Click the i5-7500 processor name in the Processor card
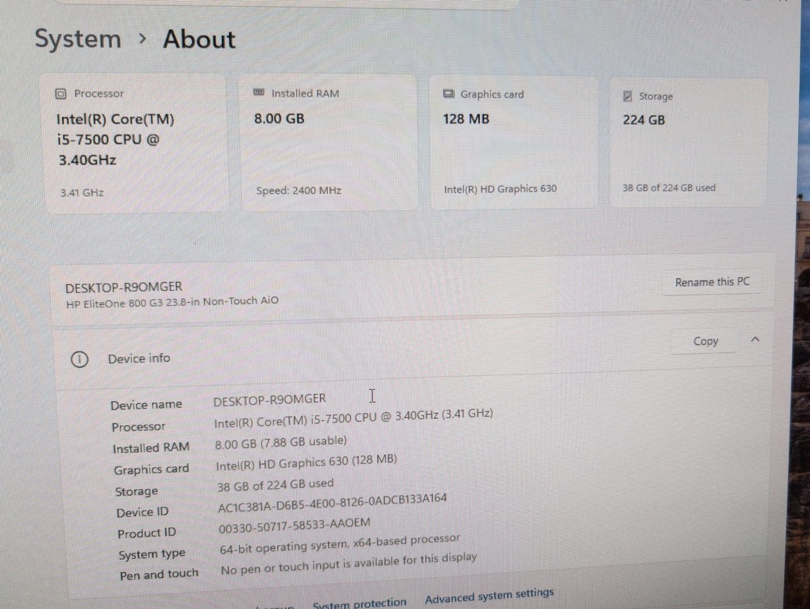Image resolution: width=810 pixels, height=609 pixels. pyautogui.click(x=115, y=140)
